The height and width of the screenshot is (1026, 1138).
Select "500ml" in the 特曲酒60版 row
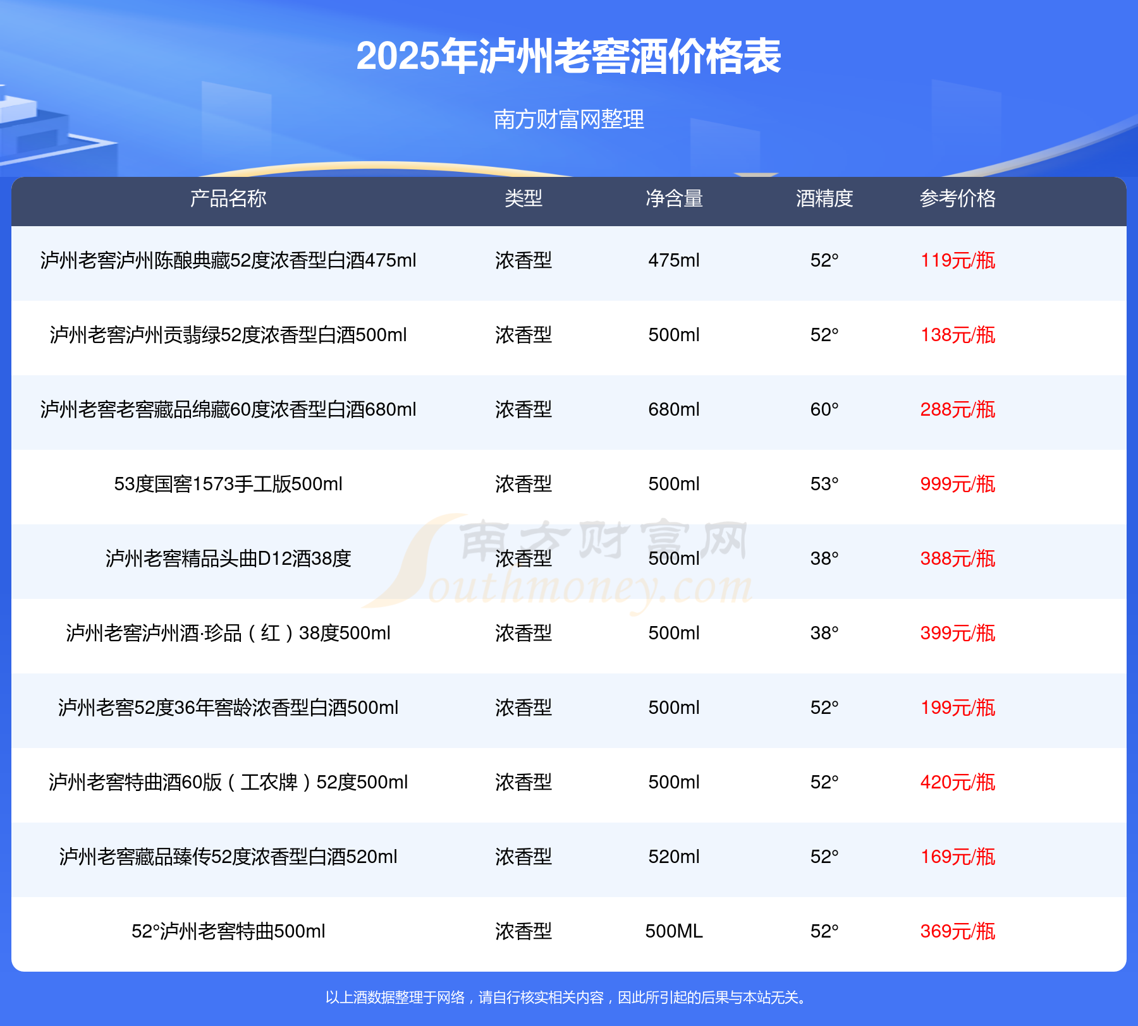[674, 782]
